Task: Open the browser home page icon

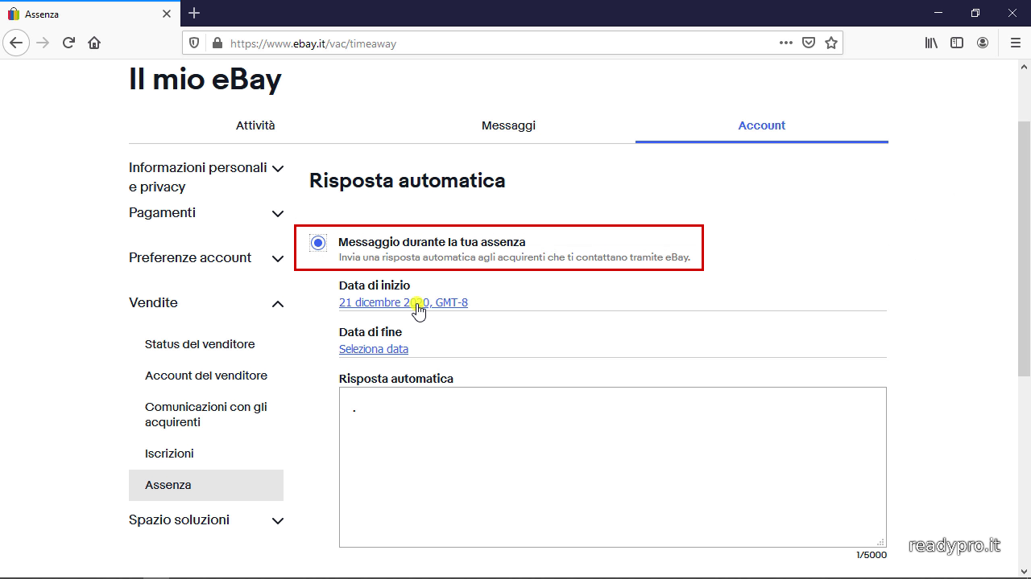Action: point(94,43)
